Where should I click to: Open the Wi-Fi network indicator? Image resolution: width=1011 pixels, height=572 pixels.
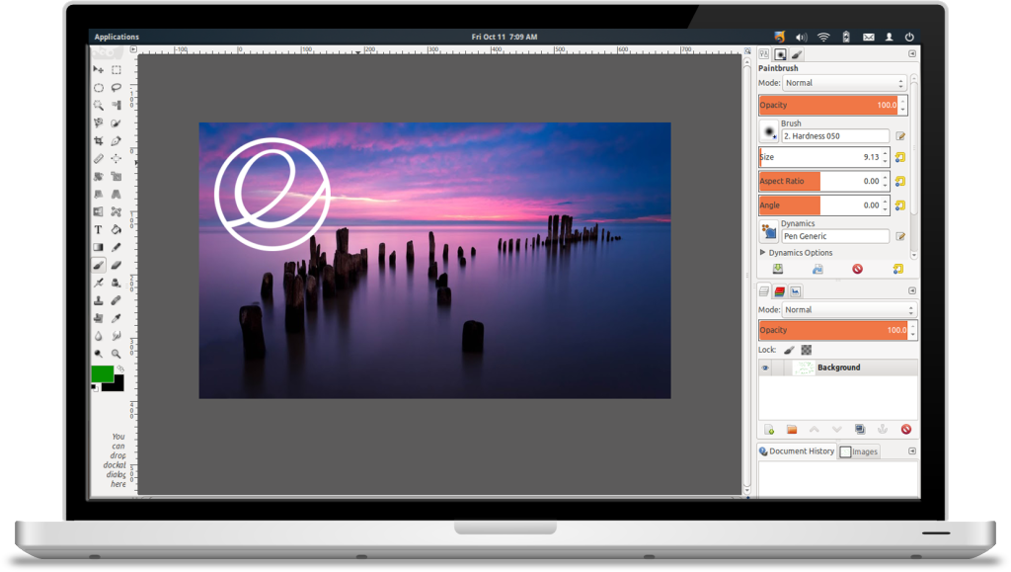823,37
